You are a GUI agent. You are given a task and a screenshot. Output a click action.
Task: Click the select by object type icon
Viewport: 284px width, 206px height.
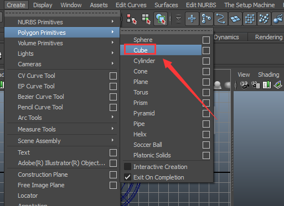tap(146, 19)
